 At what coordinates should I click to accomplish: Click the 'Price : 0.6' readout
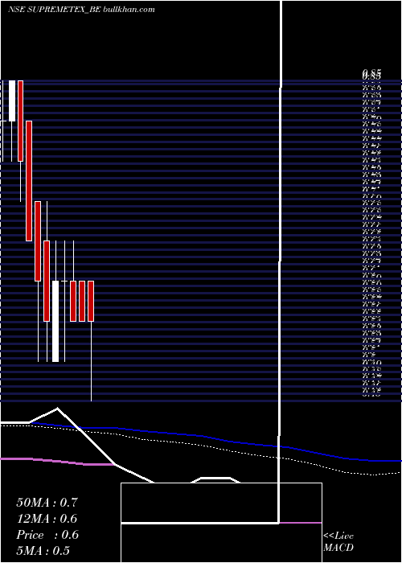tap(47, 535)
